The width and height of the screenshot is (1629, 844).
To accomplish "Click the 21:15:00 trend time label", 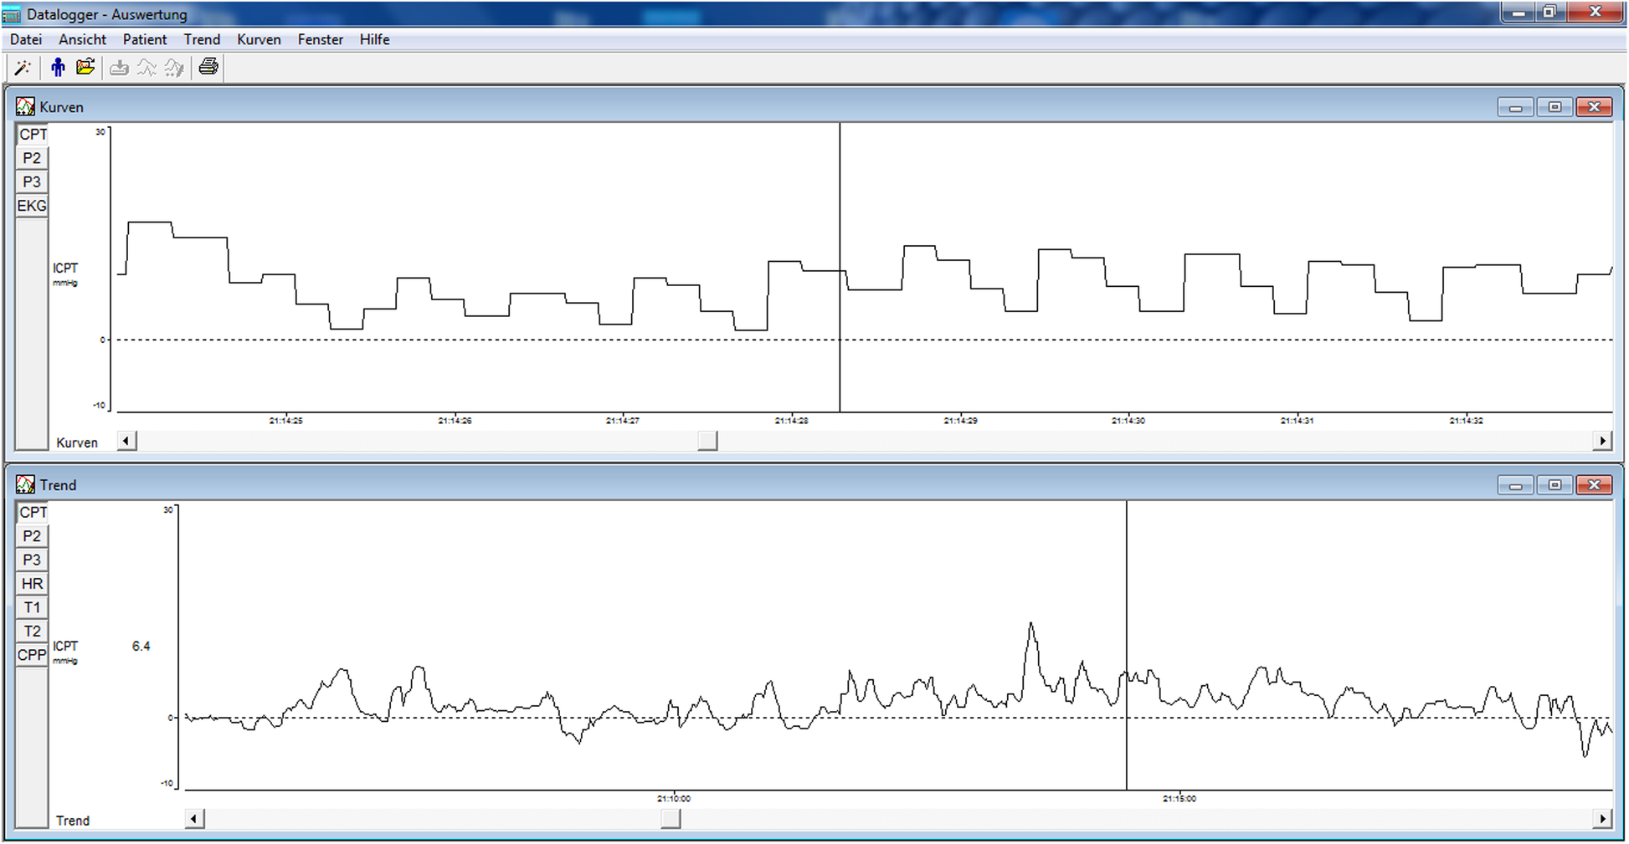I will tap(1179, 799).
